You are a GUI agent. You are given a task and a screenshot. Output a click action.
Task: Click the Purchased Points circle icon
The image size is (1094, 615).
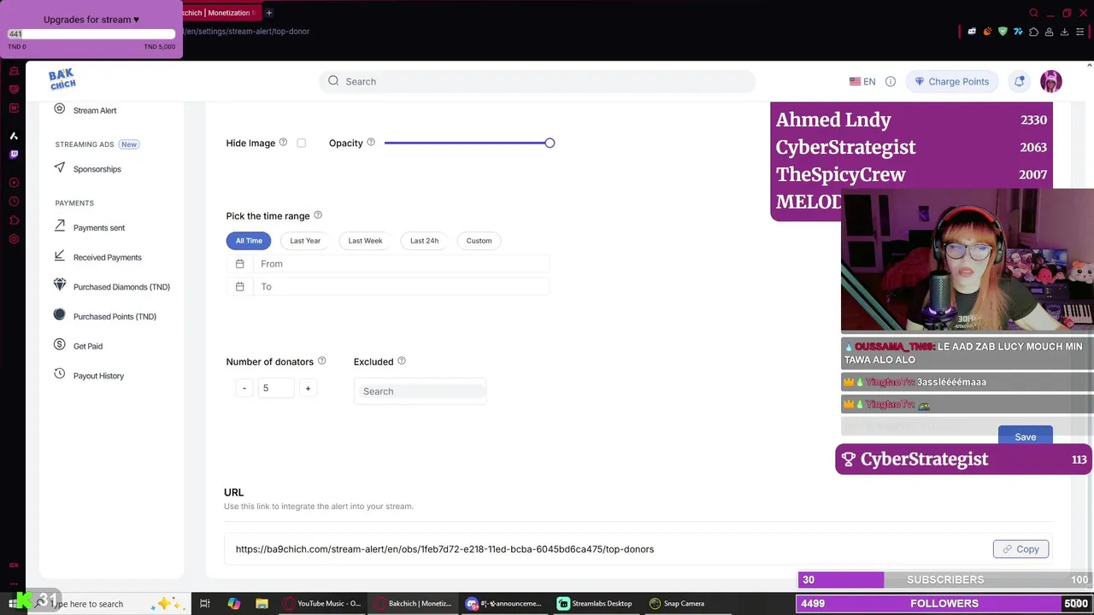(60, 314)
